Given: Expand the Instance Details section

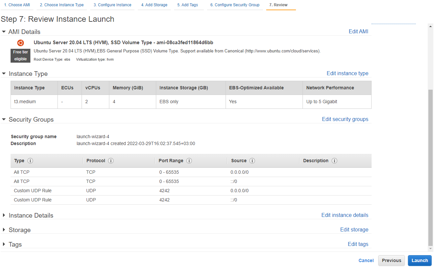Looking at the screenshot, I should pos(4,215).
